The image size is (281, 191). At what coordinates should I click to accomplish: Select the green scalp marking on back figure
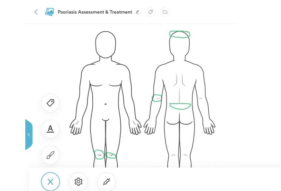180,34
